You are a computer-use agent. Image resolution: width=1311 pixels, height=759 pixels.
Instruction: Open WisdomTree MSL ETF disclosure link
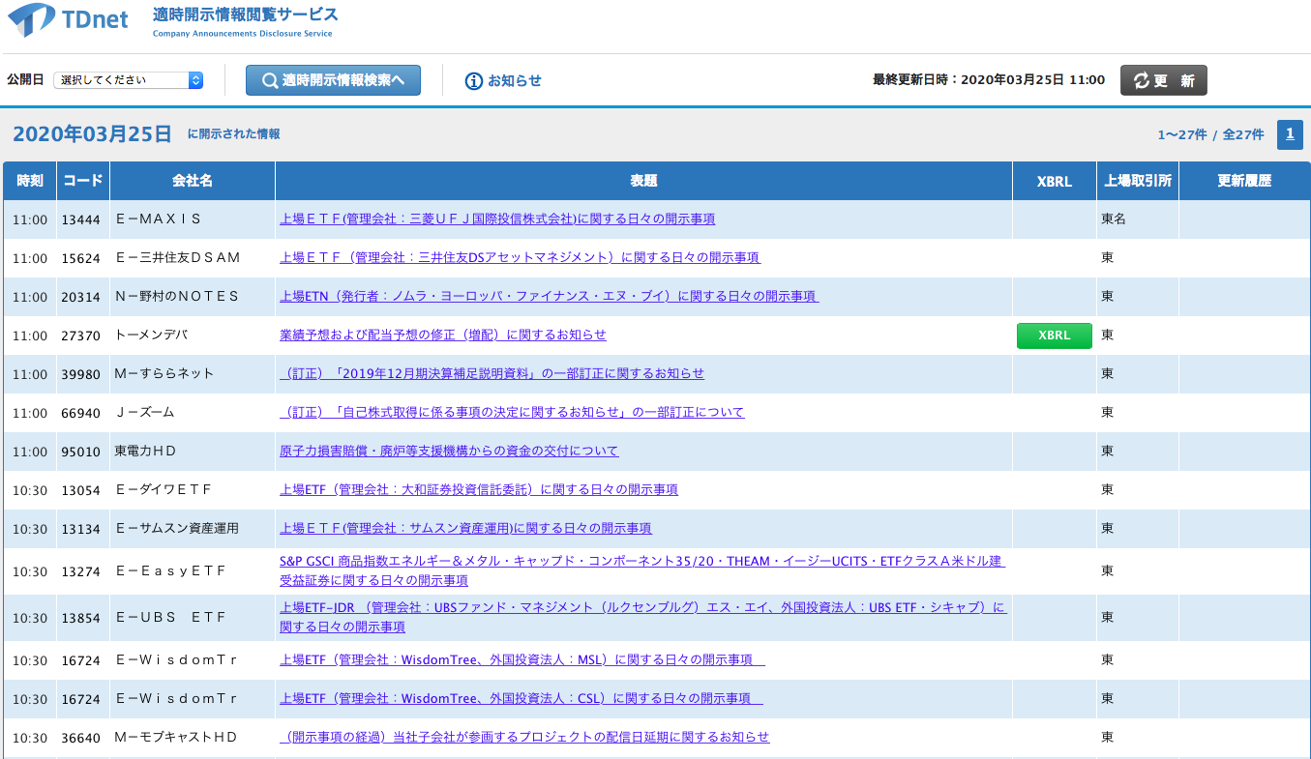(522, 660)
